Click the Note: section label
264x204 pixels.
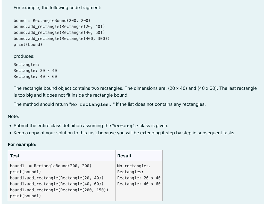11,116
